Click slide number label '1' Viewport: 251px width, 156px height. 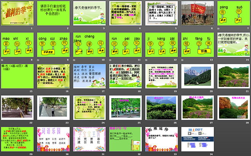pos(32,29)
